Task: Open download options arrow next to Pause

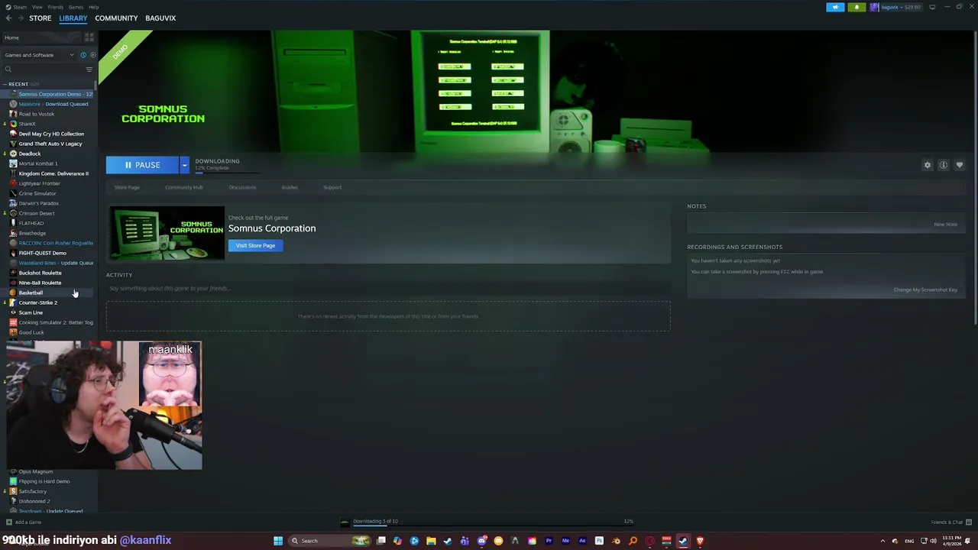Action: click(184, 165)
